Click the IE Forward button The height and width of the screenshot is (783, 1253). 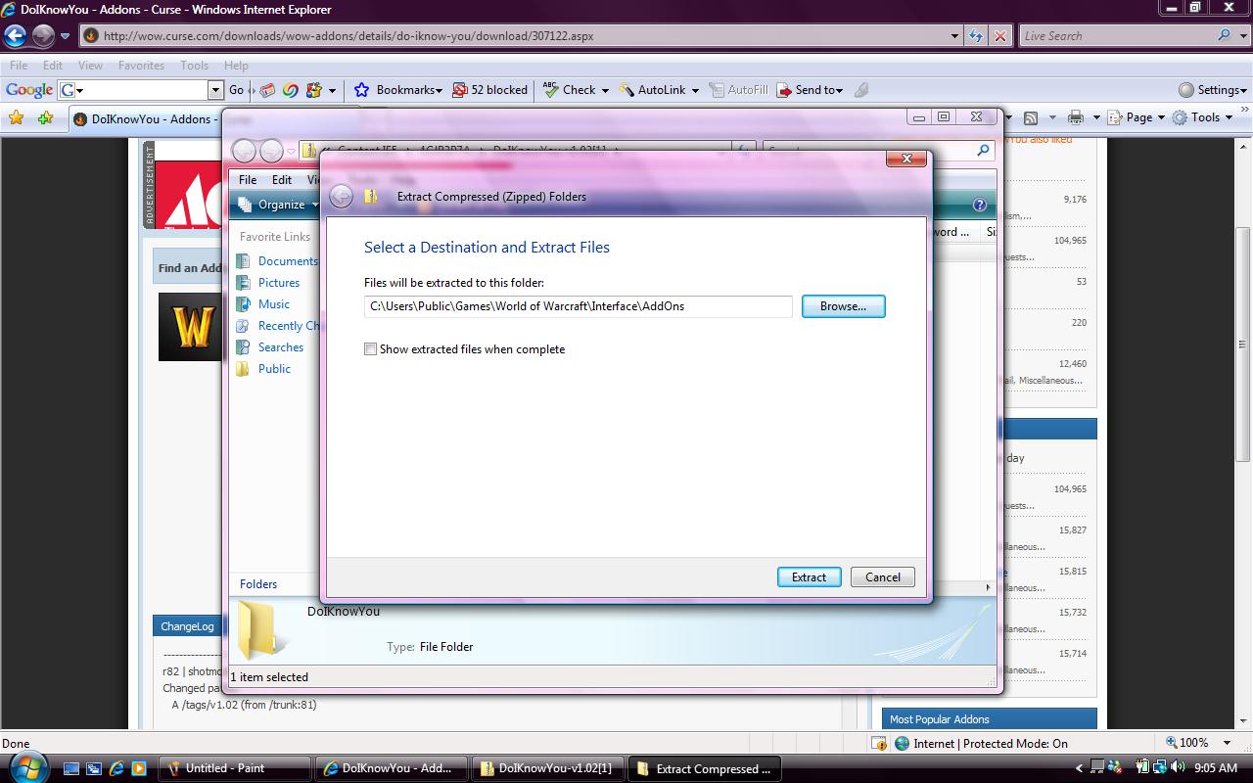43,36
